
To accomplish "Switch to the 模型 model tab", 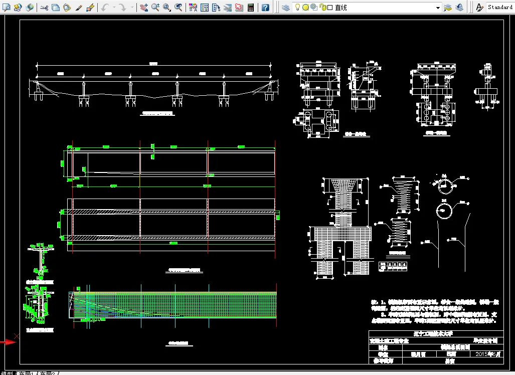I will click(x=7, y=373).
